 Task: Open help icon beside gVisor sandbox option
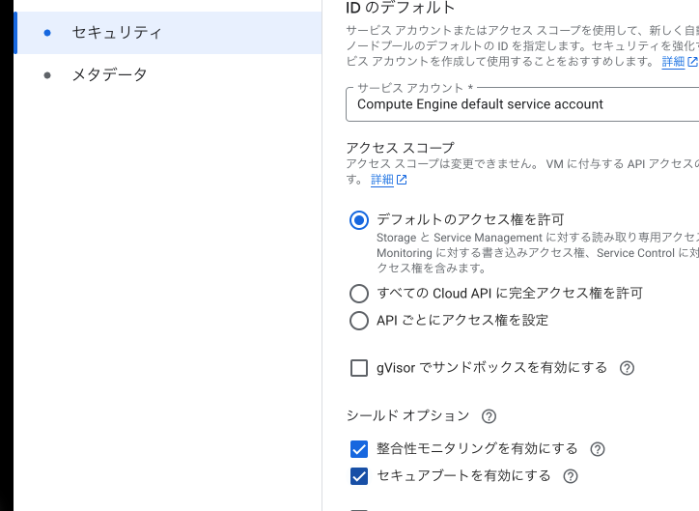[x=627, y=368]
